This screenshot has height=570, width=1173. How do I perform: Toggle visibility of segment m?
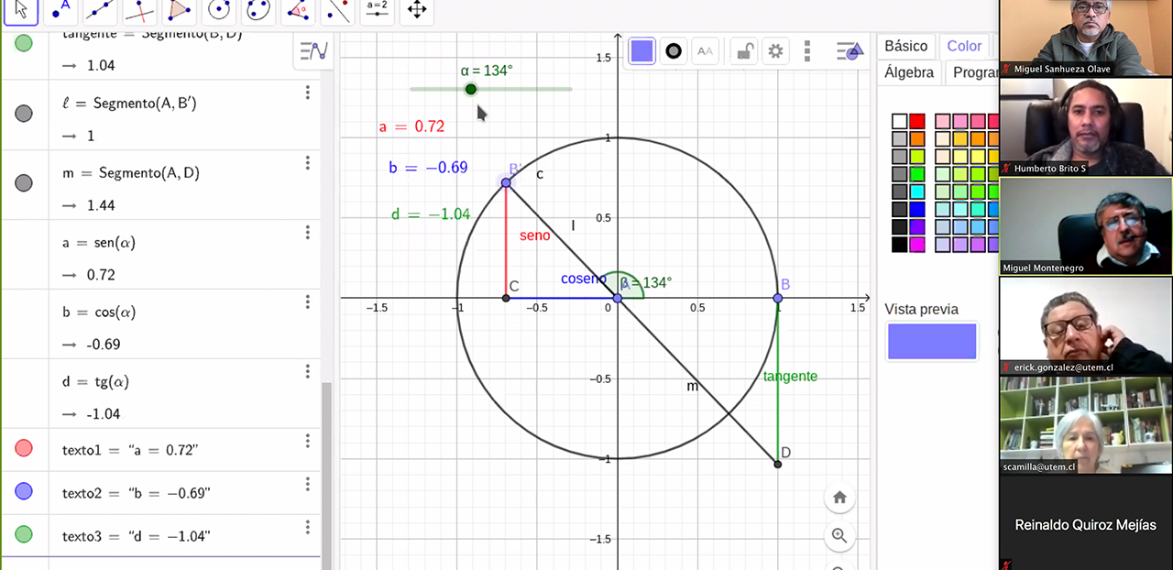24,183
